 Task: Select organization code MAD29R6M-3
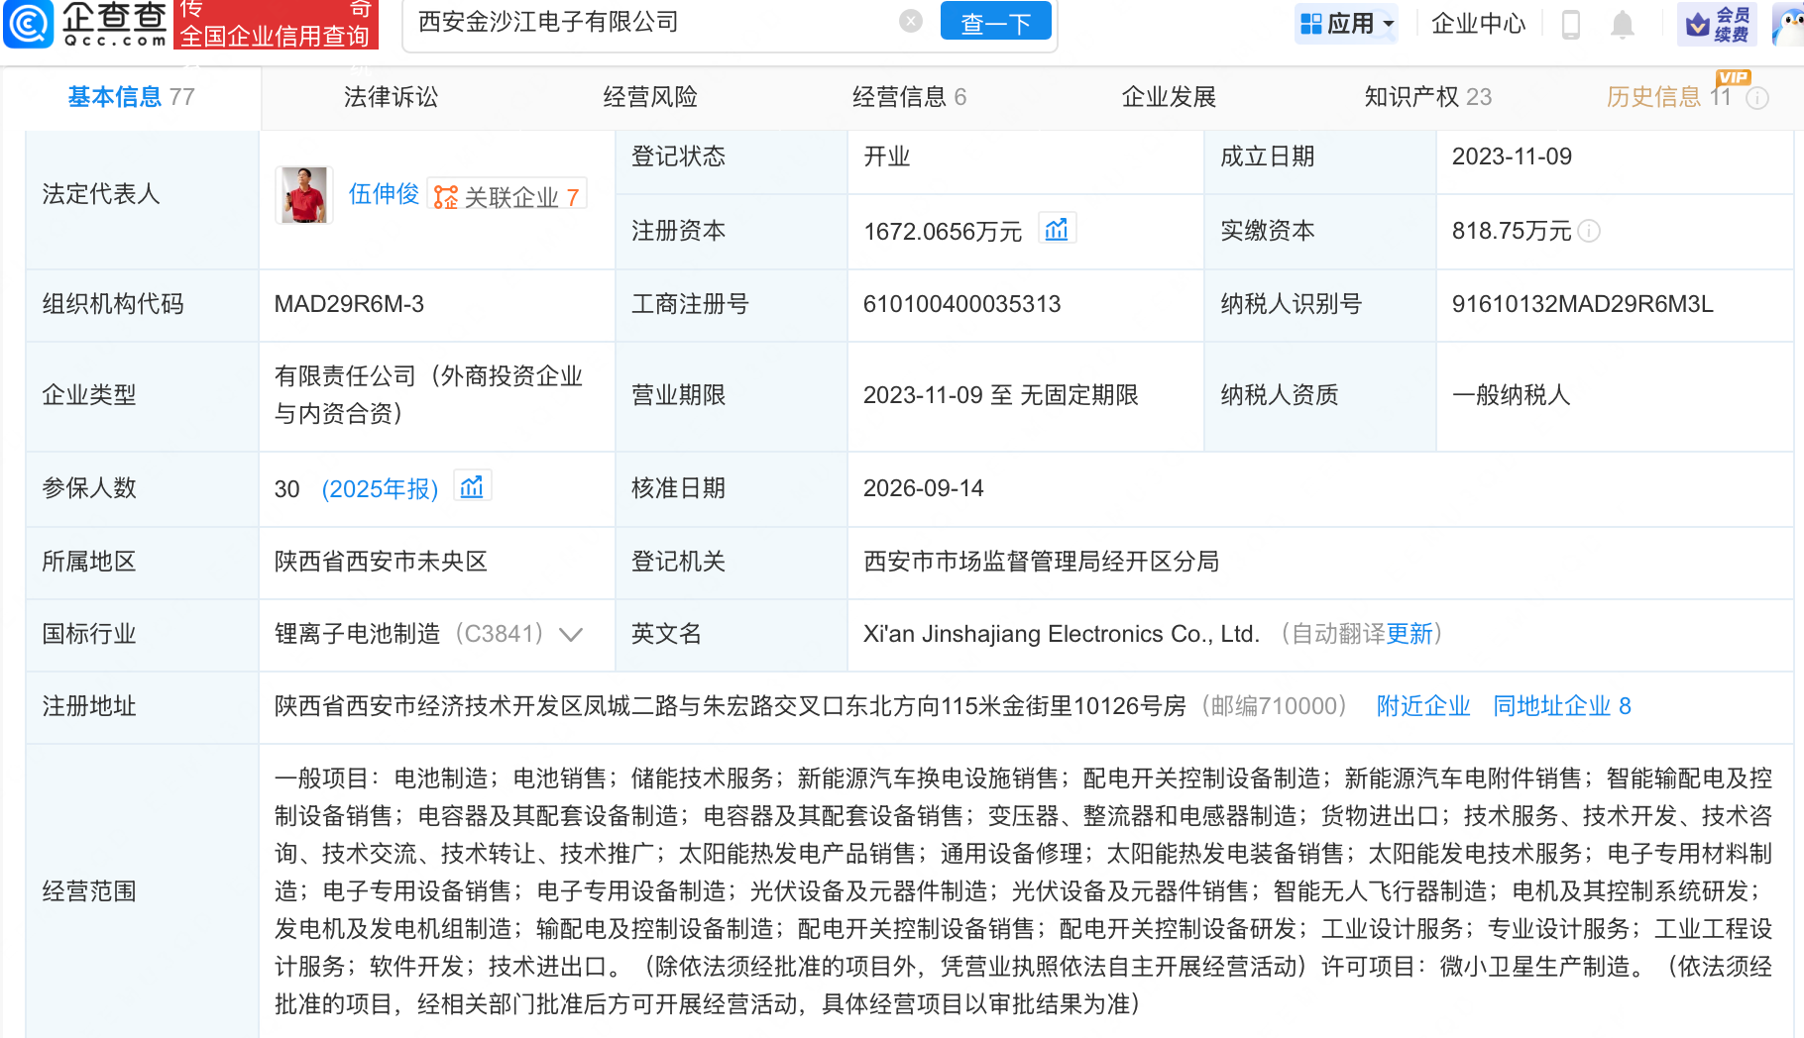(349, 304)
